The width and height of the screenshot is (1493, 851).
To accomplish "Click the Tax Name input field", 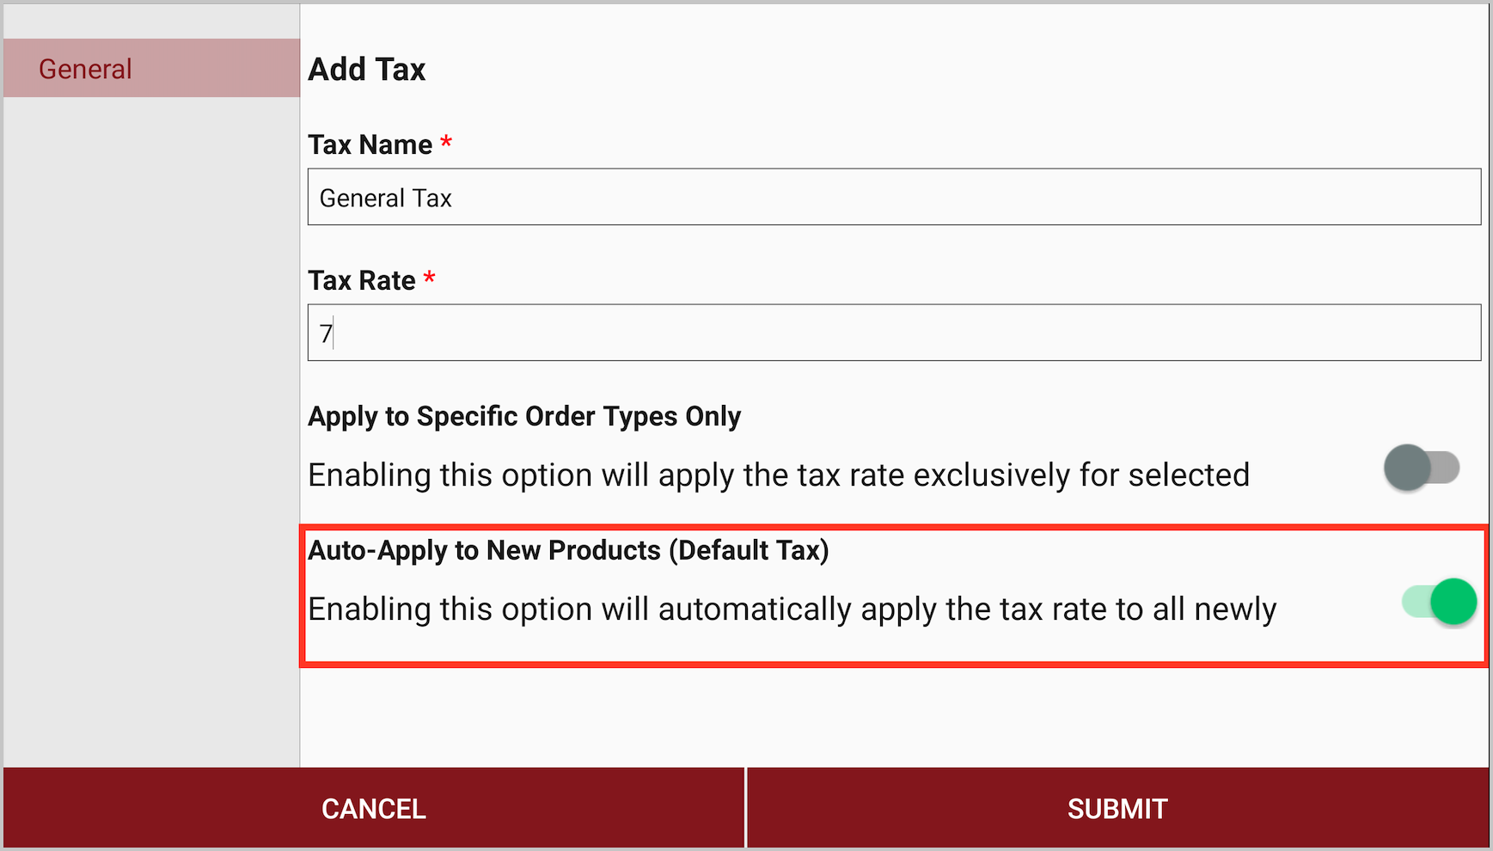I will tap(894, 198).
